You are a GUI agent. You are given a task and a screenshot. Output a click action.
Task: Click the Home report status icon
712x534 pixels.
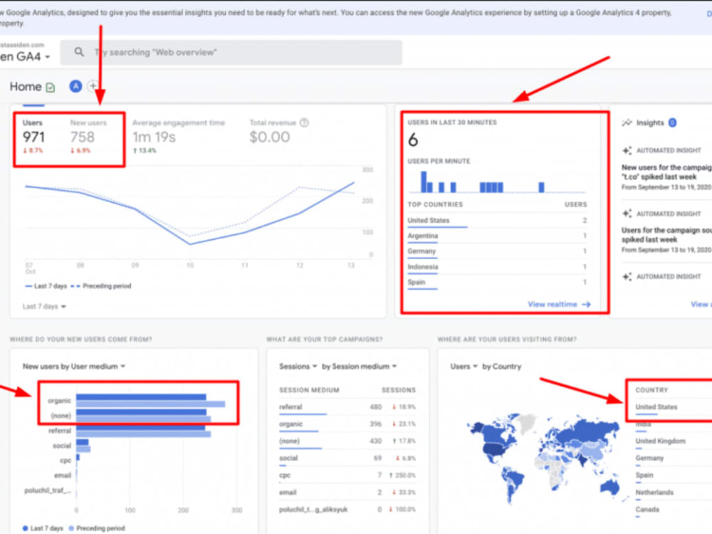(51, 87)
